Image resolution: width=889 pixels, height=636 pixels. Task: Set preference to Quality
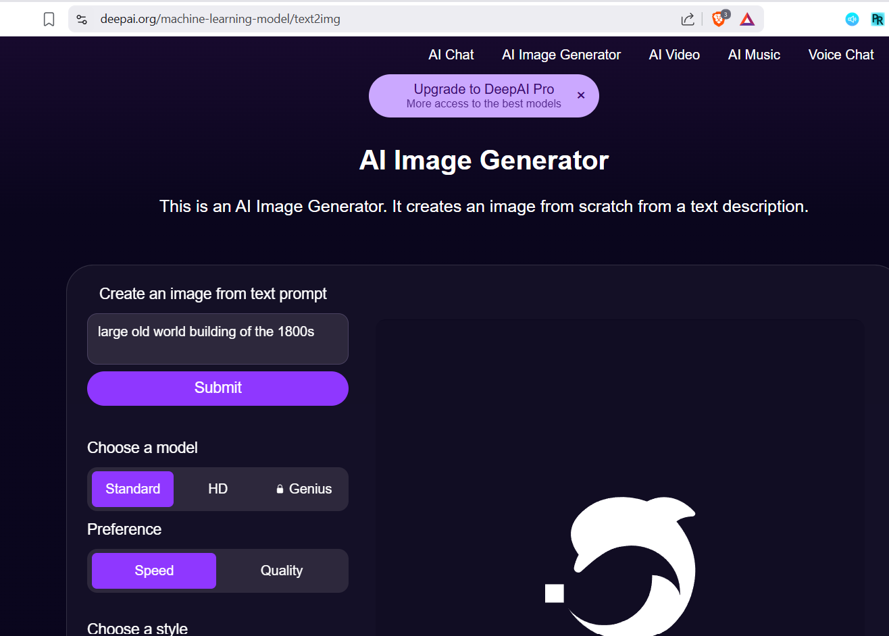point(282,571)
